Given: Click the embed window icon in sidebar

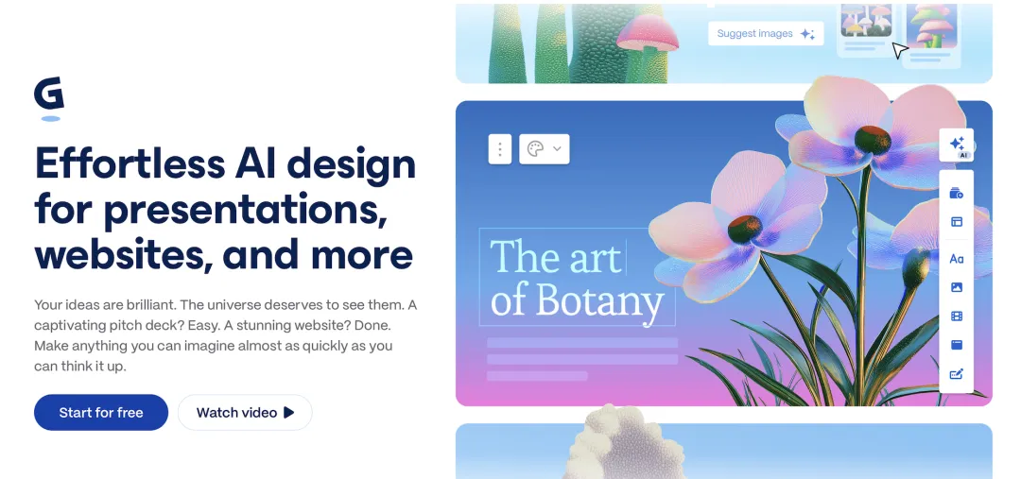Looking at the screenshot, I should (x=957, y=345).
